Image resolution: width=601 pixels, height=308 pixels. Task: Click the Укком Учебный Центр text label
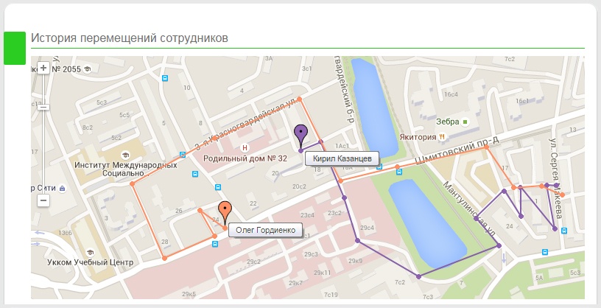click(90, 262)
